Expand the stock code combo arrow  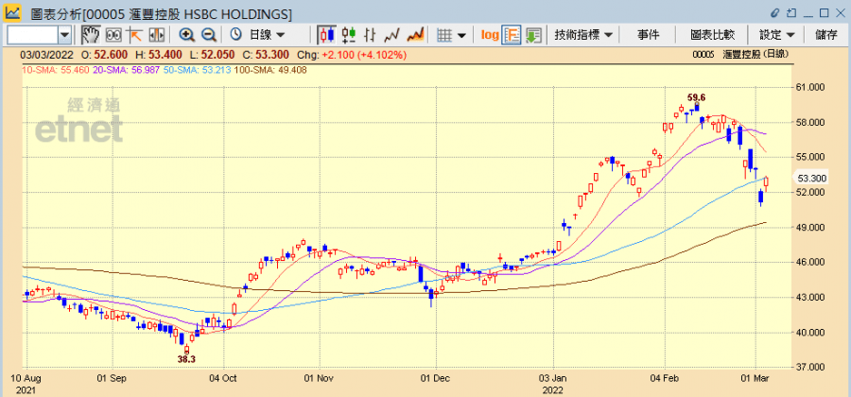tap(64, 35)
